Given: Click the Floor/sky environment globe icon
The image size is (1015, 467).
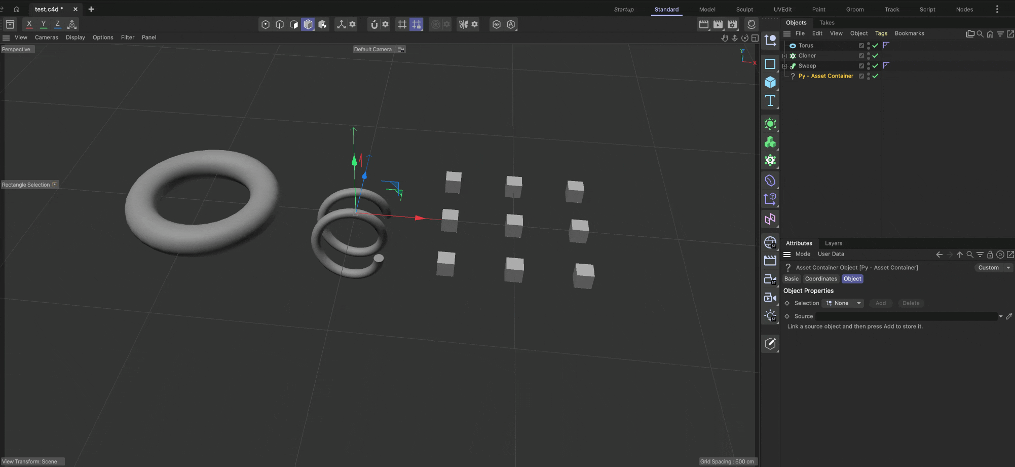Looking at the screenshot, I should click(770, 242).
